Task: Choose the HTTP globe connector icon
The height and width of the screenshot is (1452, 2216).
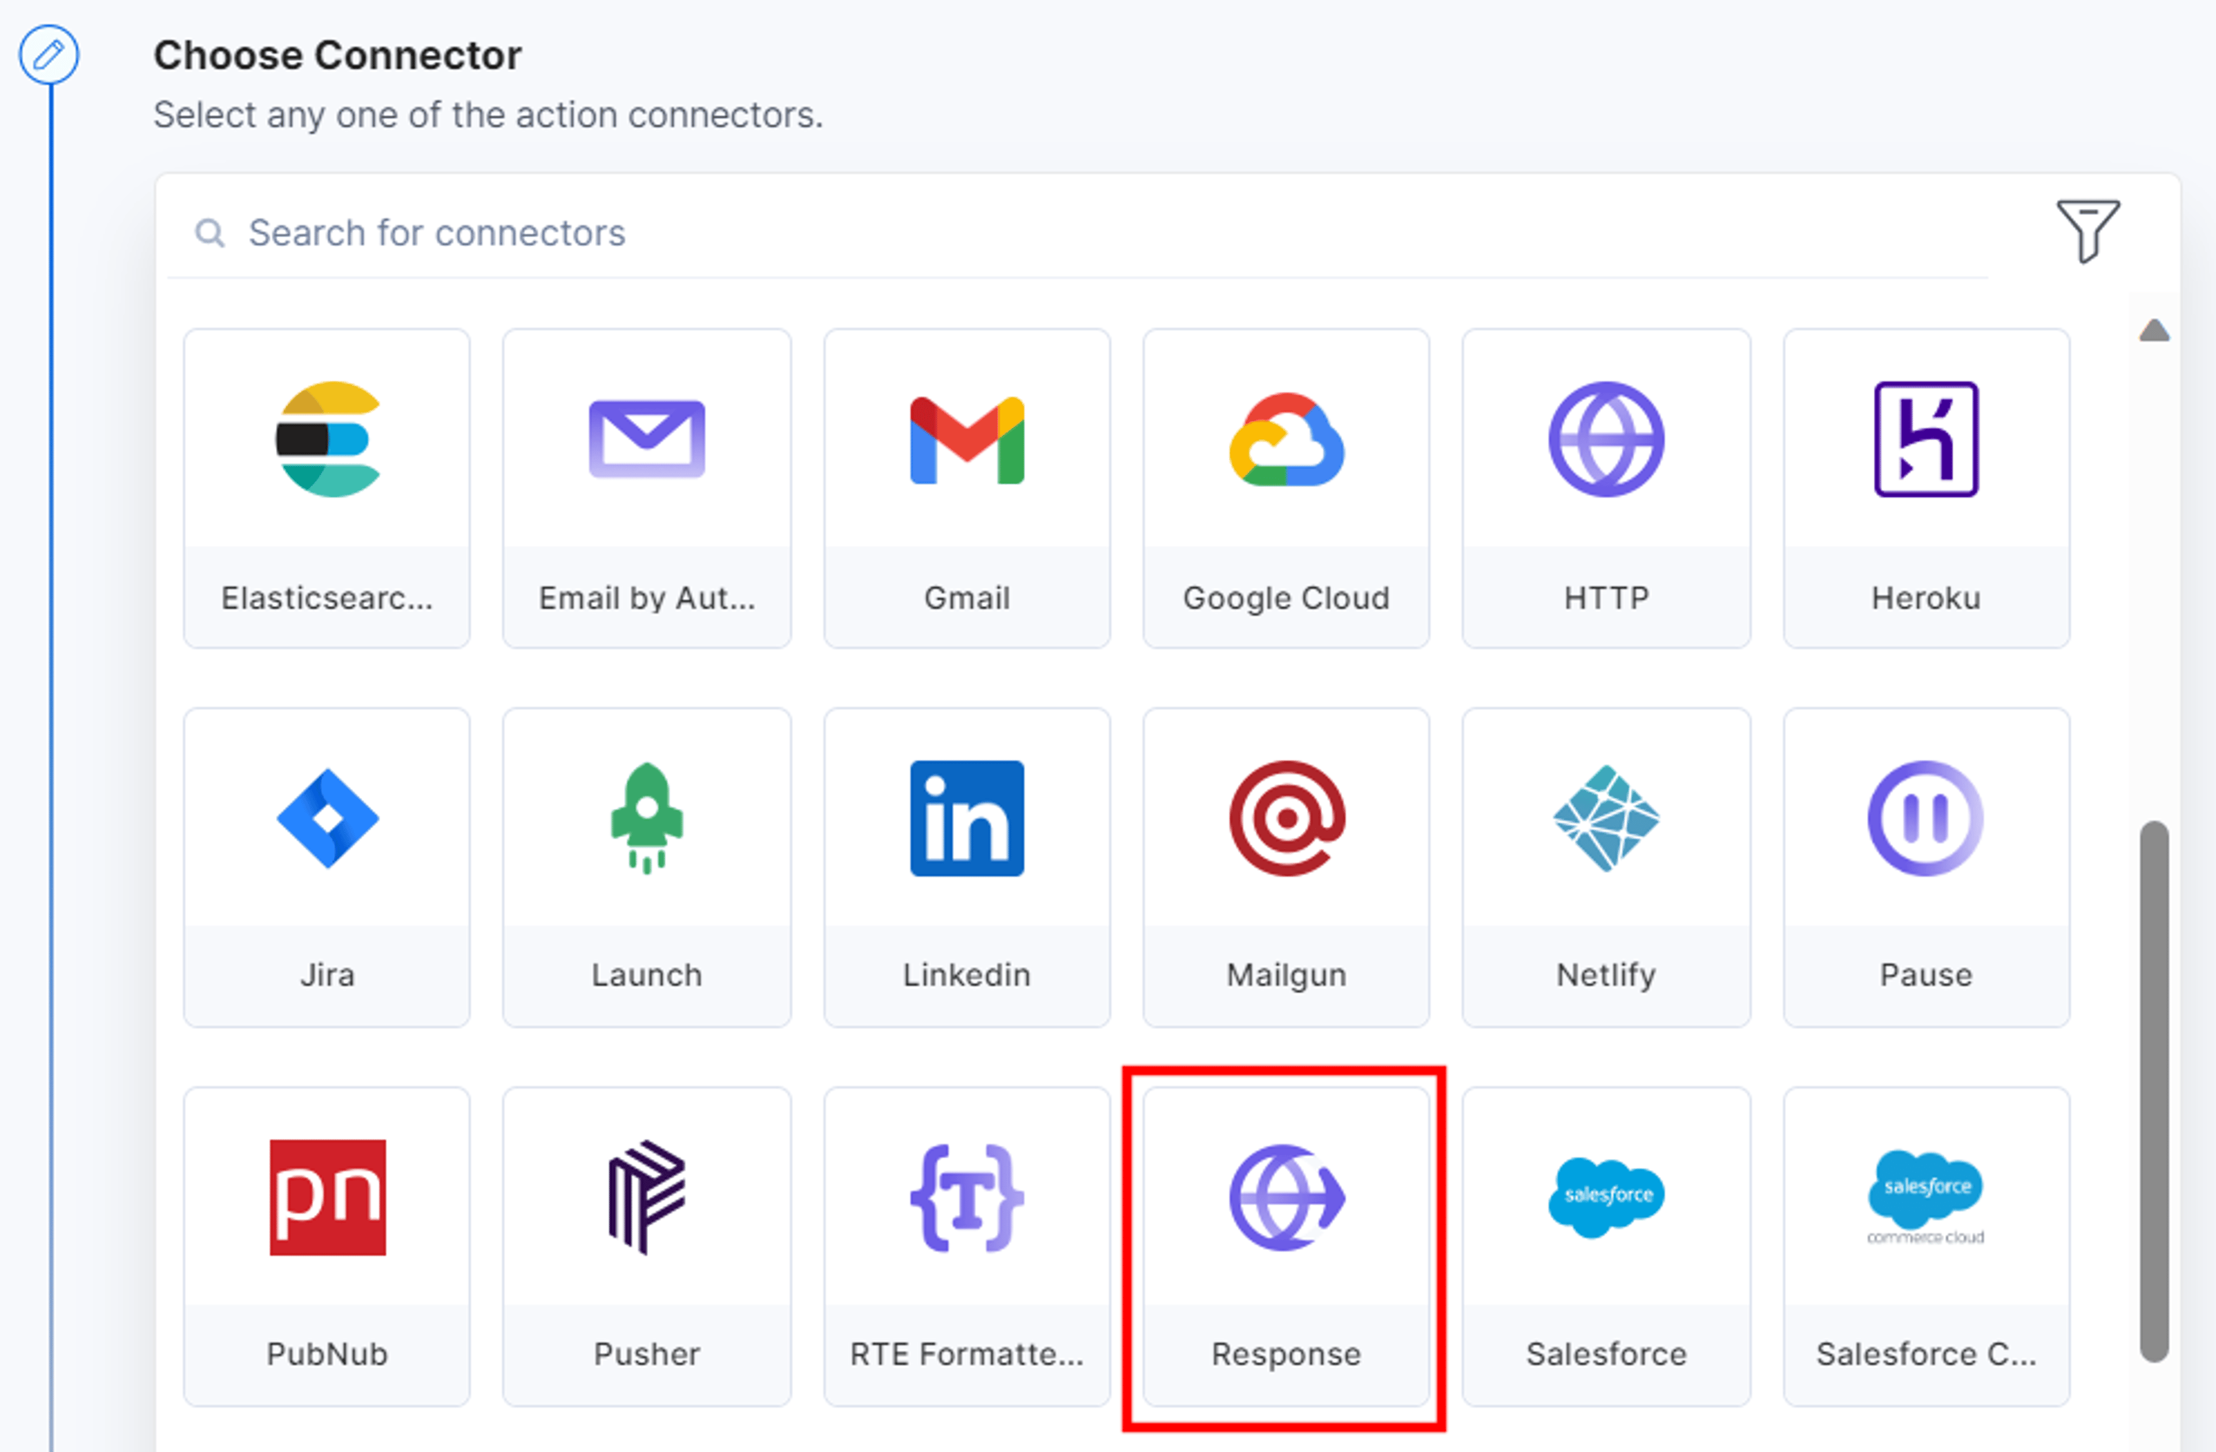Action: 1606,440
